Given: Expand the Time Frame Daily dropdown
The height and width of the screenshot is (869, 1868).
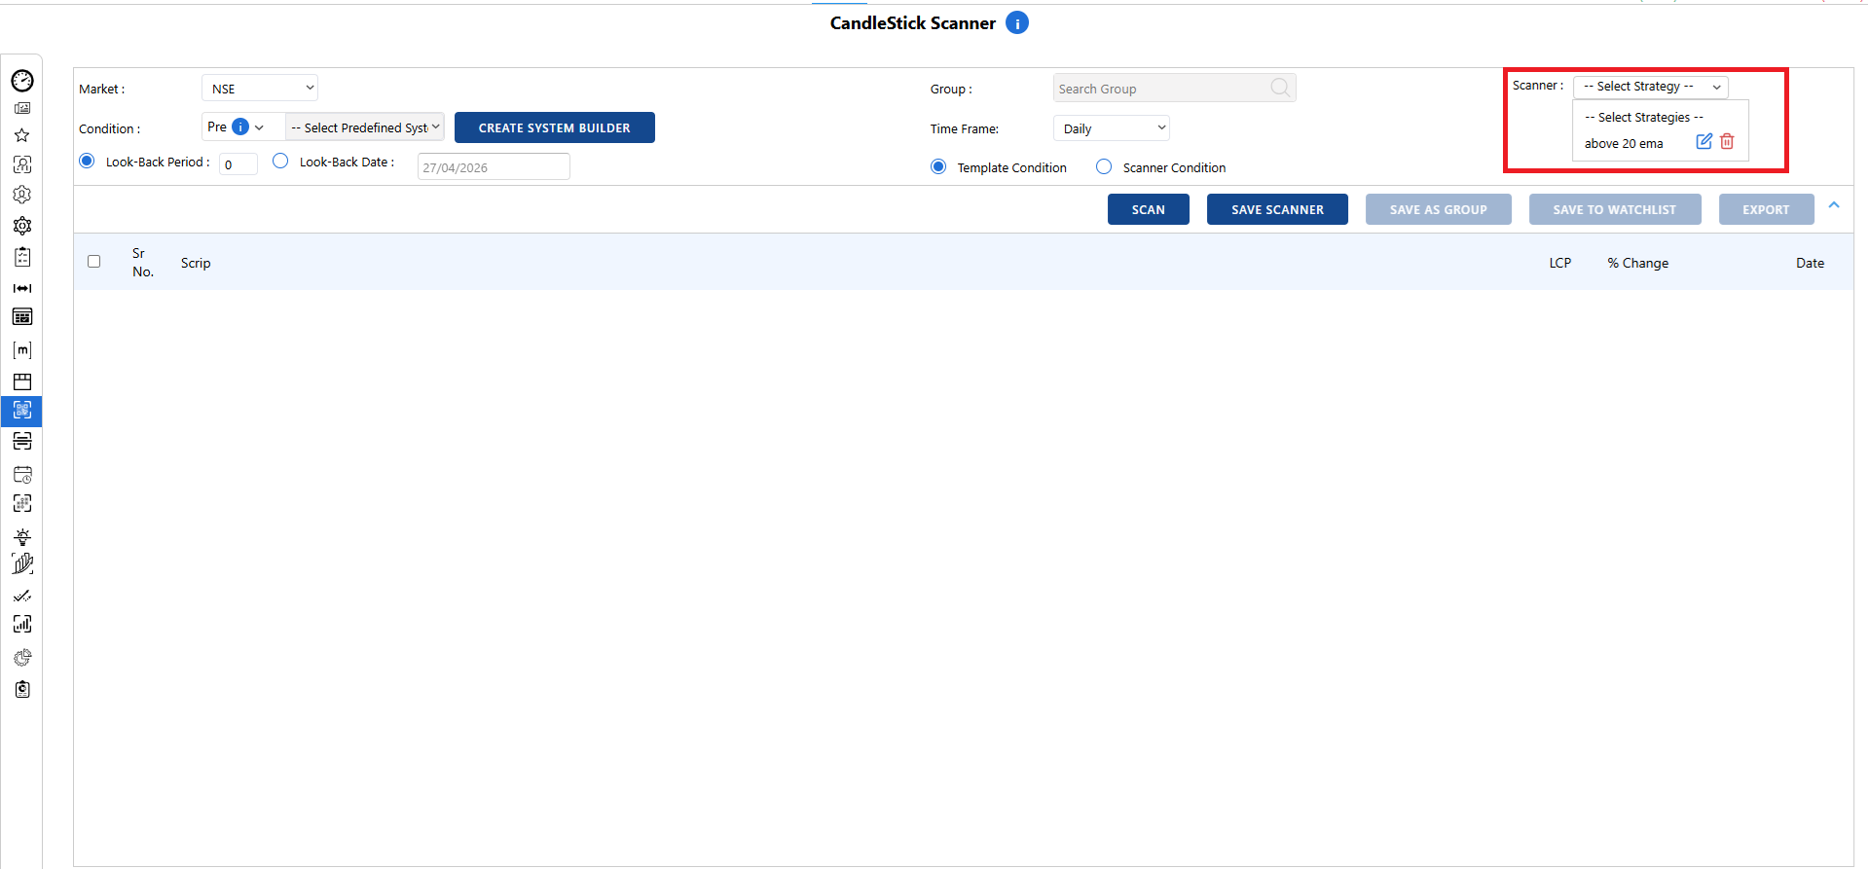Looking at the screenshot, I should coord(1112,128).
